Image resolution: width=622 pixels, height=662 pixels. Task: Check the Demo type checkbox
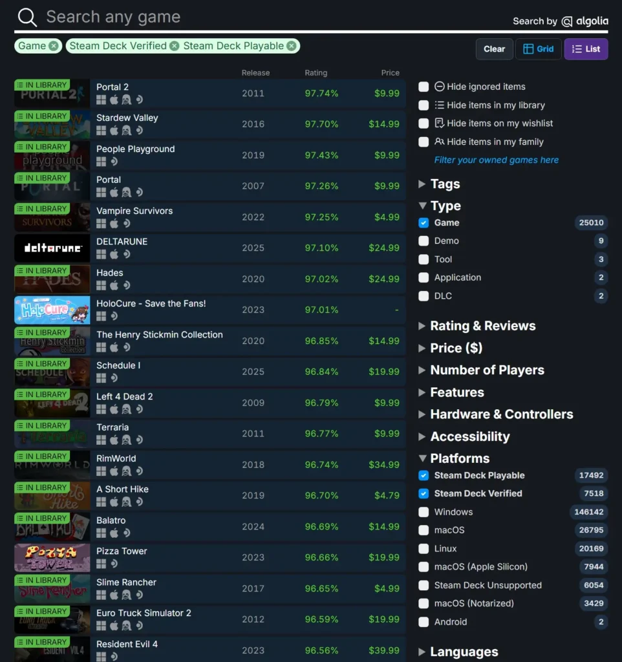pyautogui.click(x=424, y=240)
